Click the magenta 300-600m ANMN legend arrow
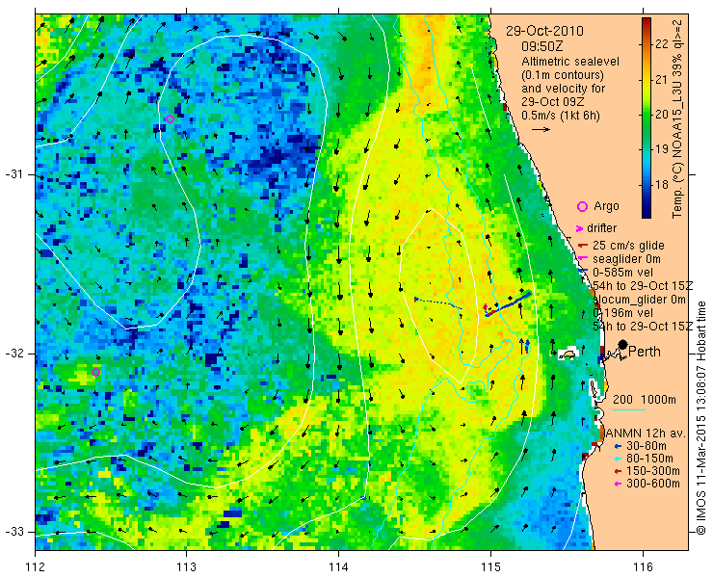 618,484
